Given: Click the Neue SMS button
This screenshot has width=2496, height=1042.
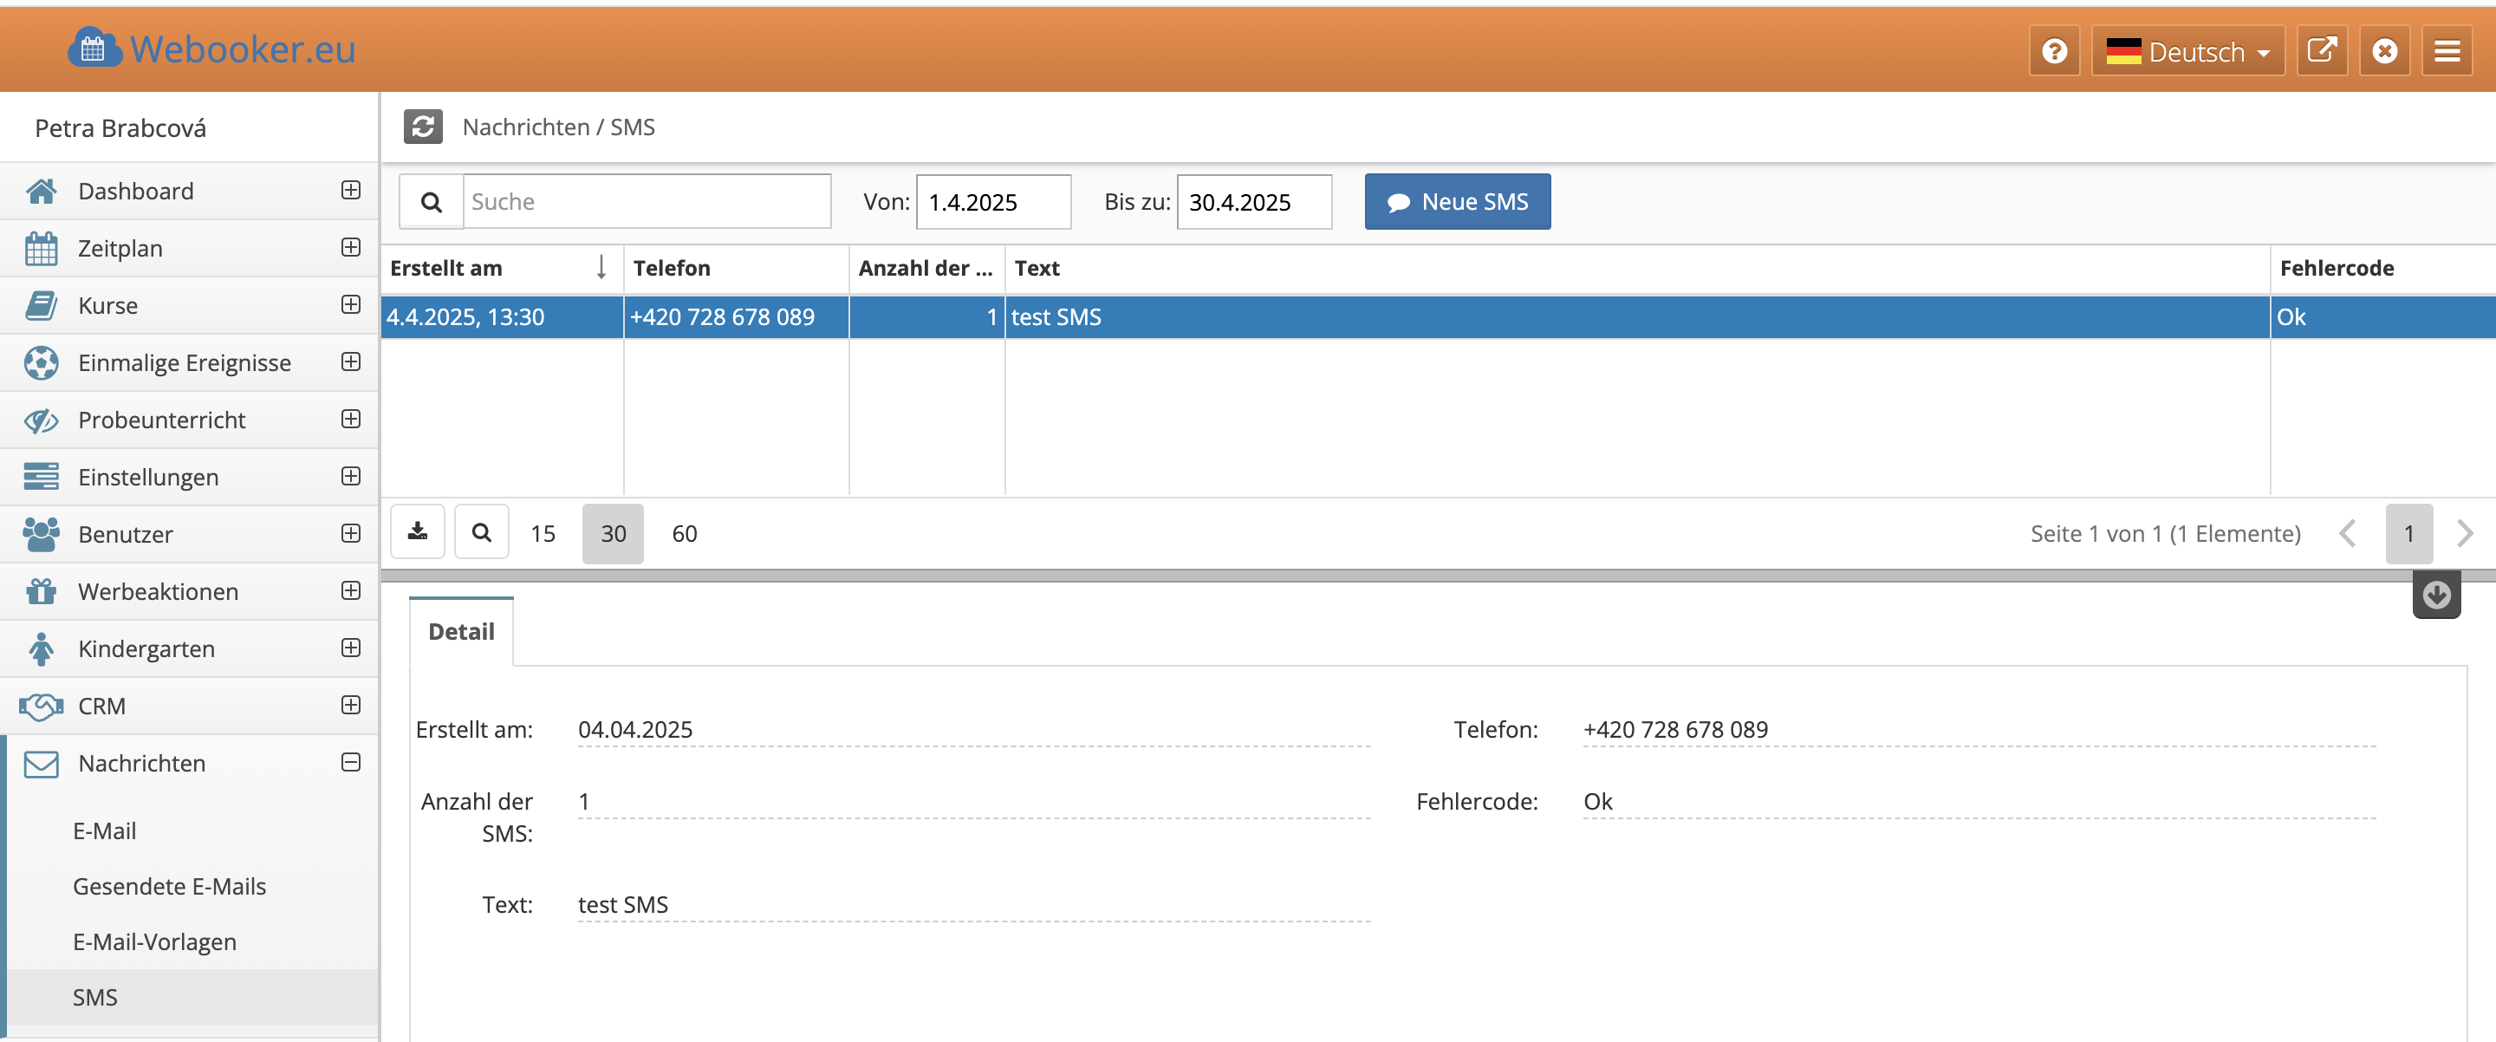Looking at the screenshot, I should tap(1456, 202).
